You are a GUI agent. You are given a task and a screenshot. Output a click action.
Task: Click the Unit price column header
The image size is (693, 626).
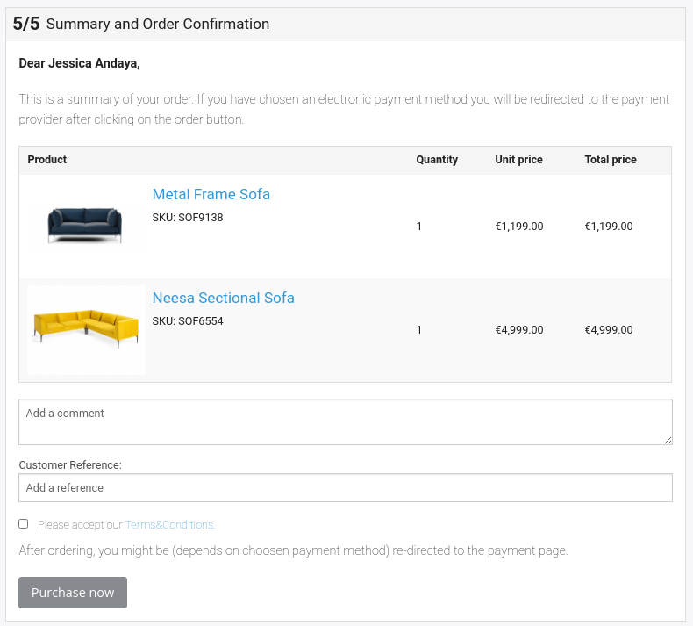tap(518, 159)
